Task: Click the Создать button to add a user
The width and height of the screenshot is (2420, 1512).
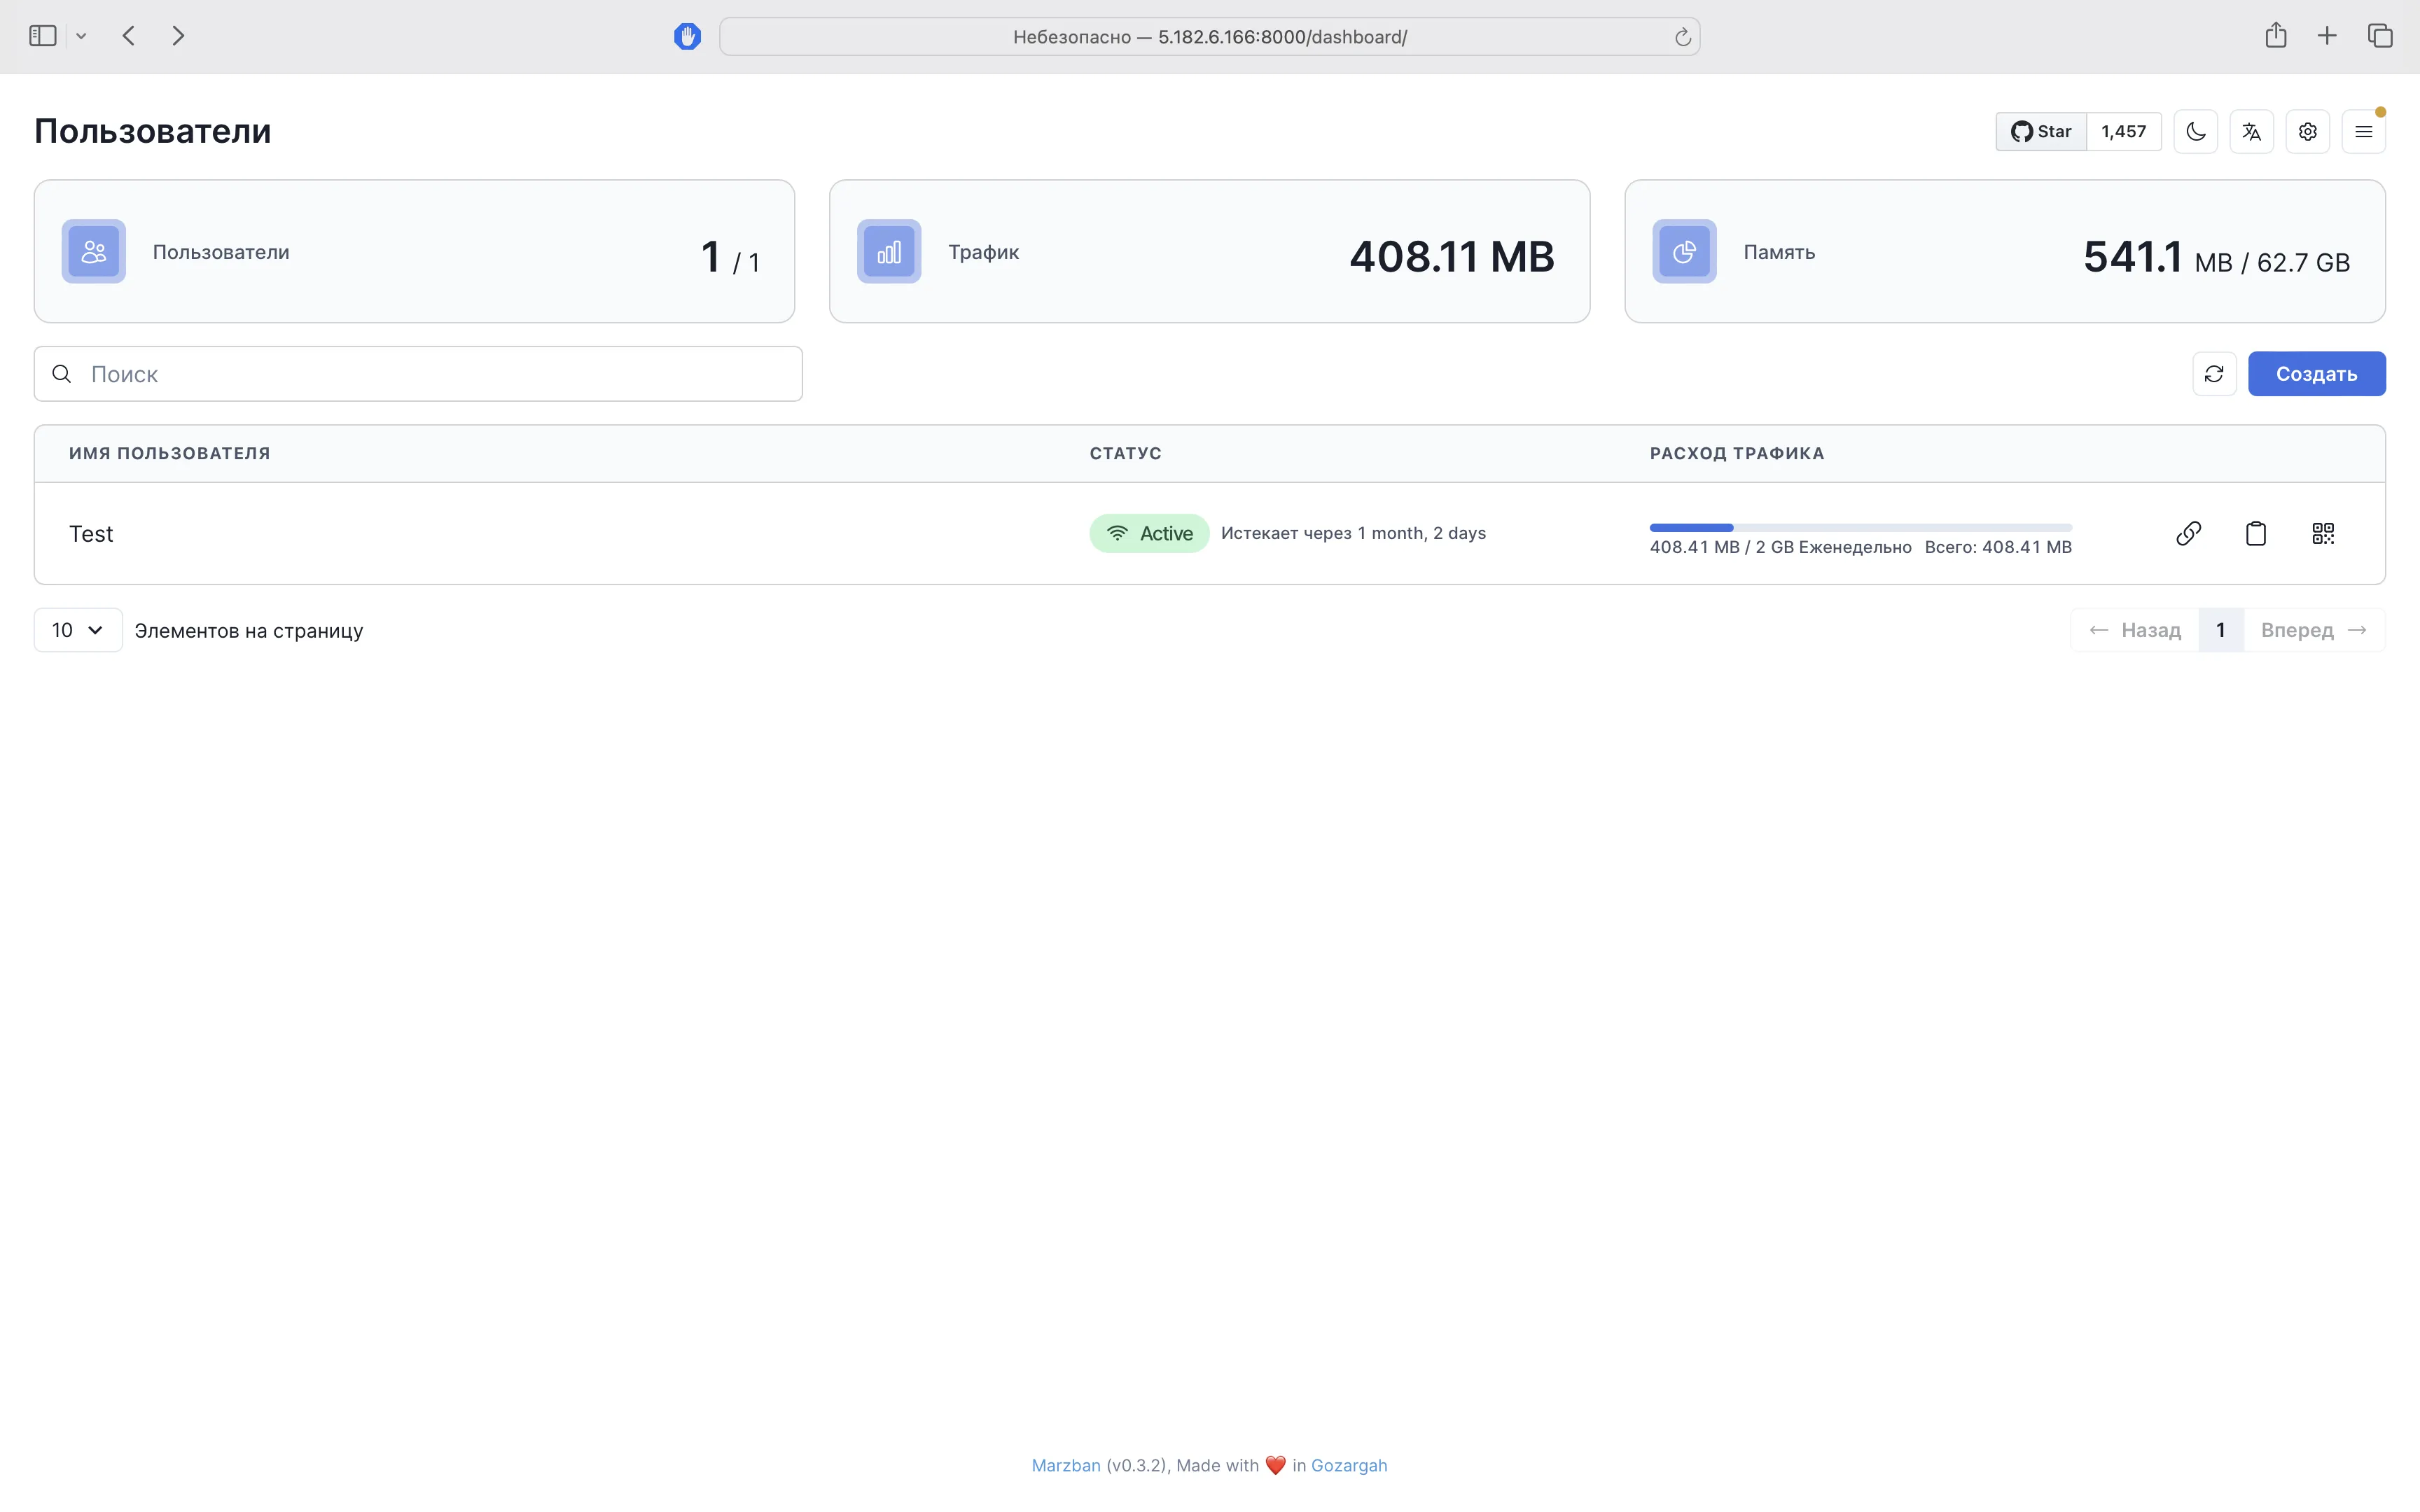Action: (2317, 373)
